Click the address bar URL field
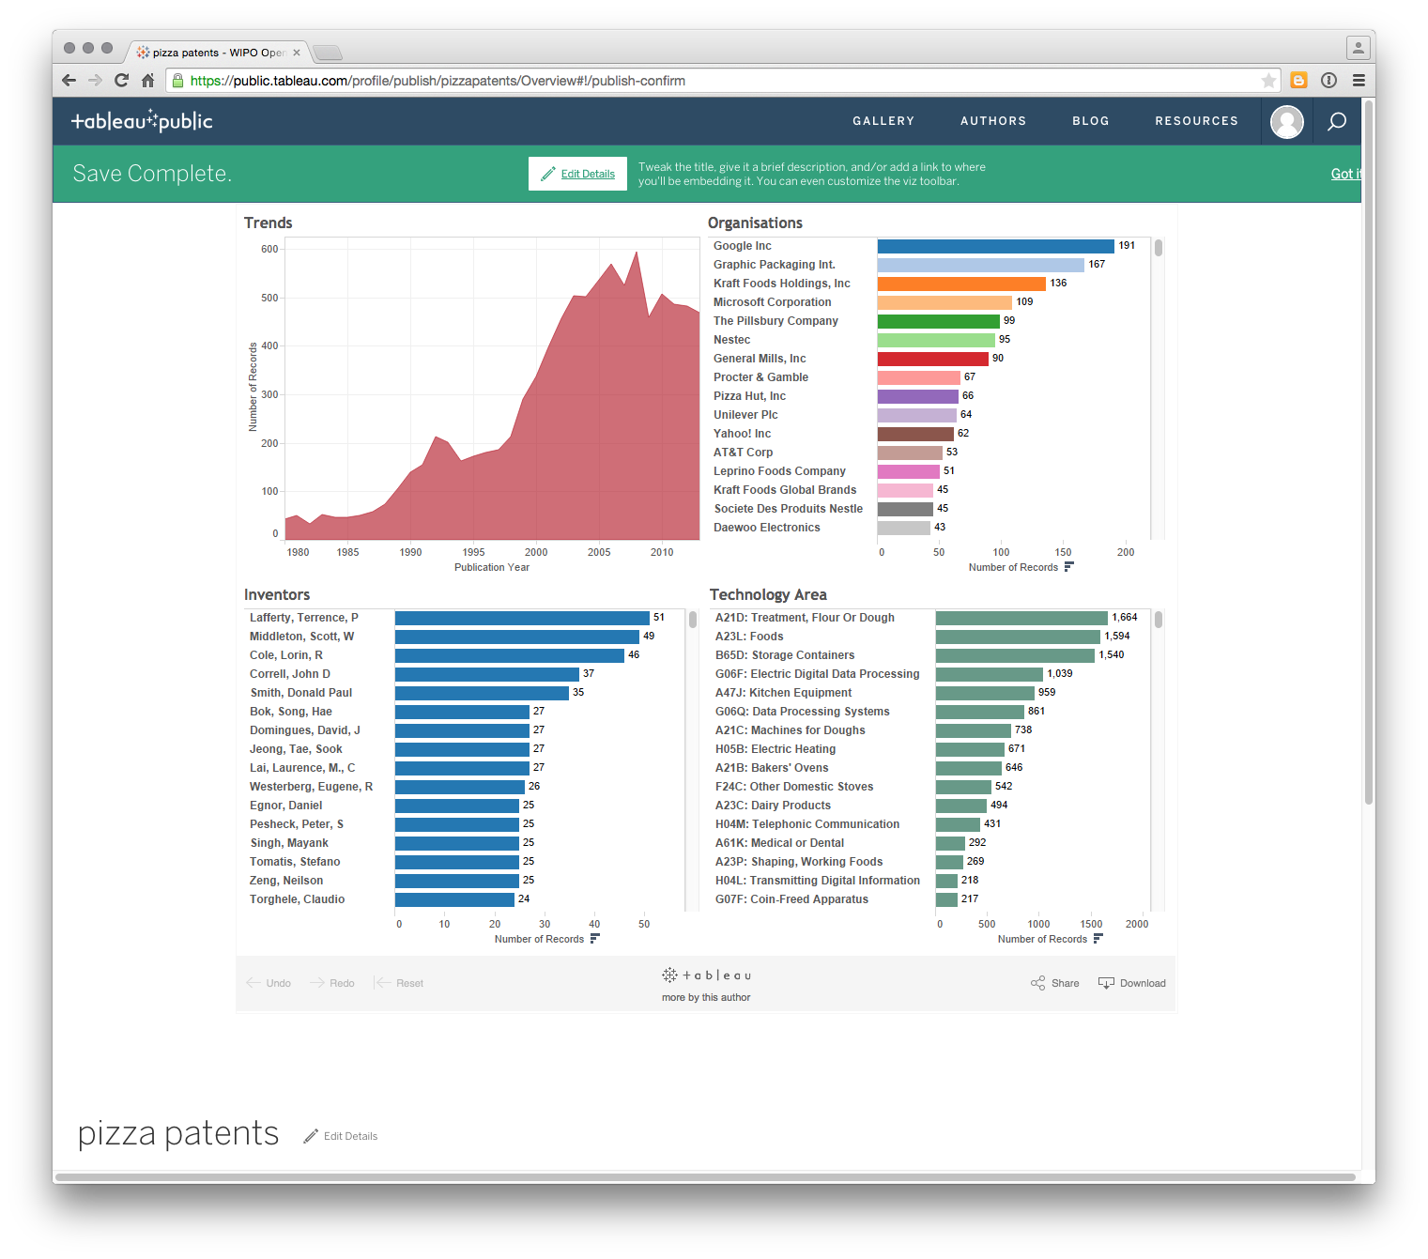Screen dimensions: 1428x1259 [x=723, y=81]
